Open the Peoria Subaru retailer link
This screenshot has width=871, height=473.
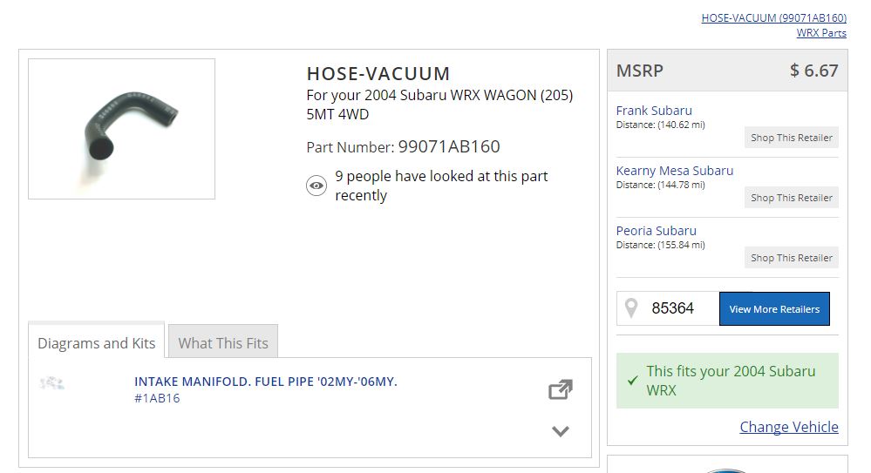pos(657,231)
